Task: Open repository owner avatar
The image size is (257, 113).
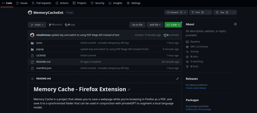Action: point(30,12)
